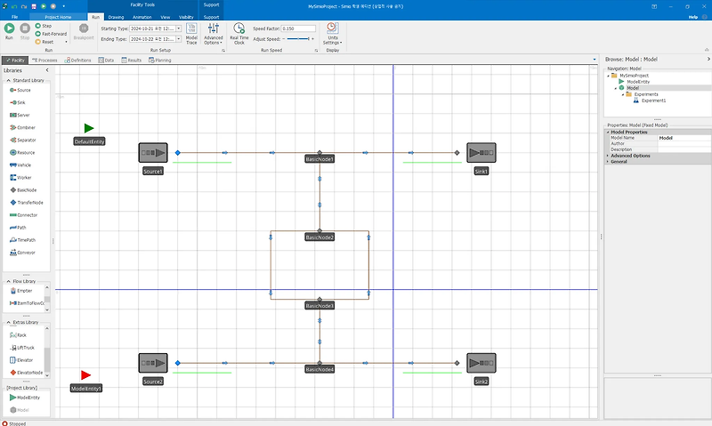Viewport: 712px width, 426px height.
Task: Open the File menu
Action: point(14,17)
